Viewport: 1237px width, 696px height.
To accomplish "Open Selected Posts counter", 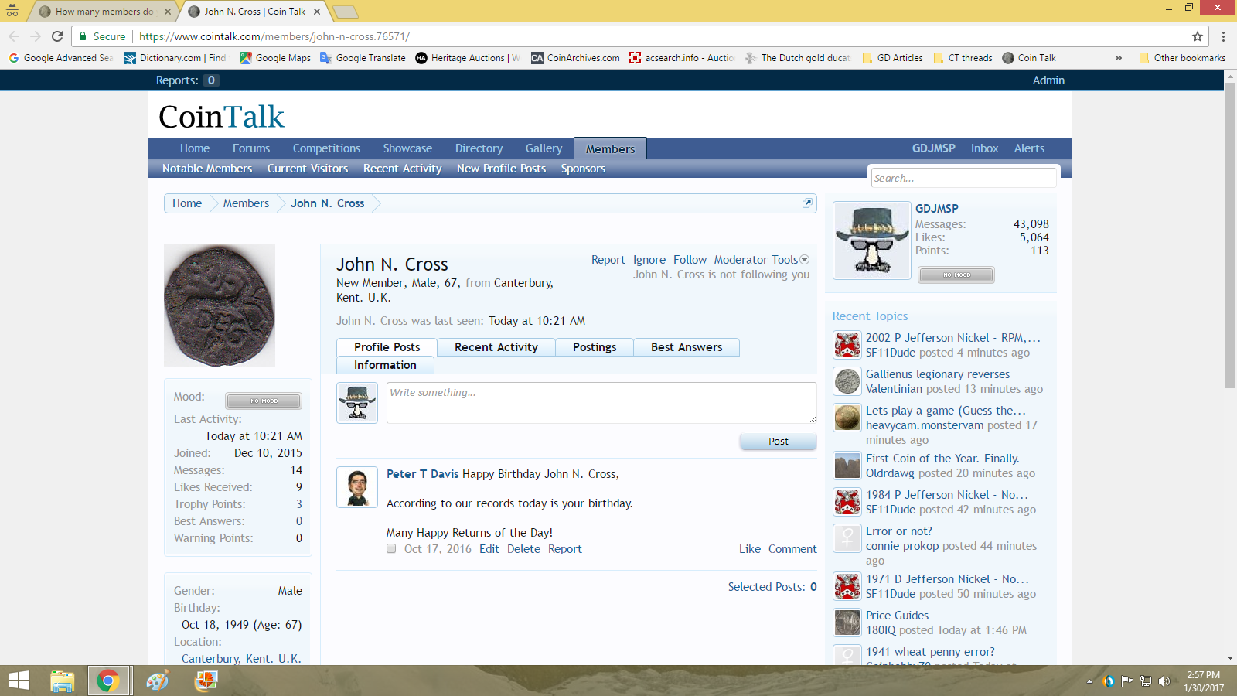I will tap(772, 587).
